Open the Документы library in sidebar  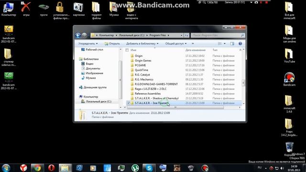(93, 68)
